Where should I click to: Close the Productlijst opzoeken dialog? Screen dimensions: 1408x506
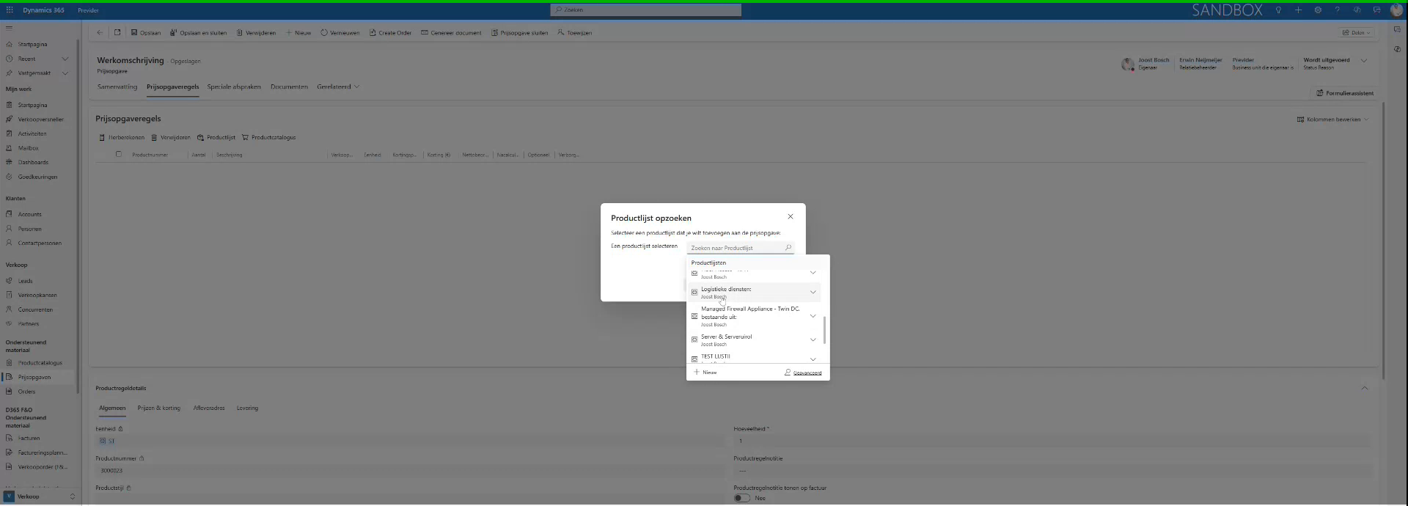click(x=791, y=216)
